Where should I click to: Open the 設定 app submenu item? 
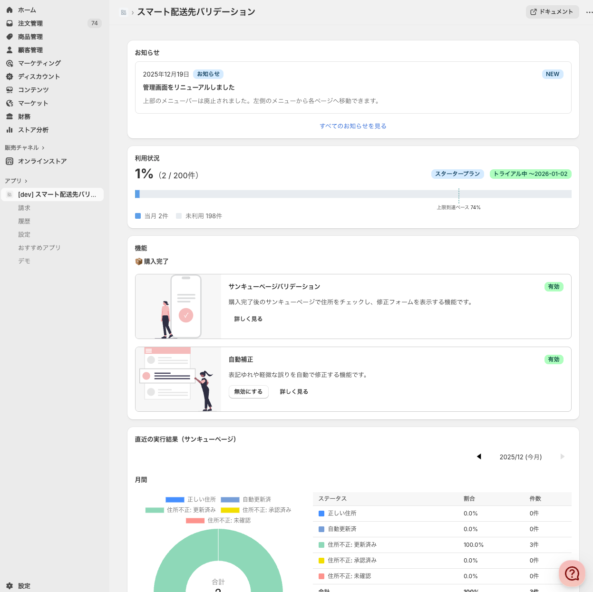[x=24, y=234]
